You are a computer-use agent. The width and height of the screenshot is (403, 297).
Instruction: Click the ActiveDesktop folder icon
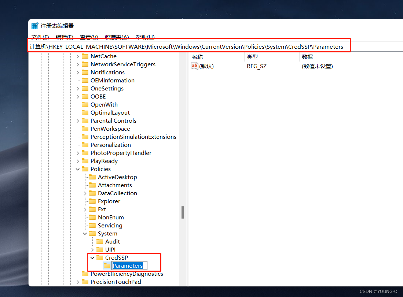point(92,177)
